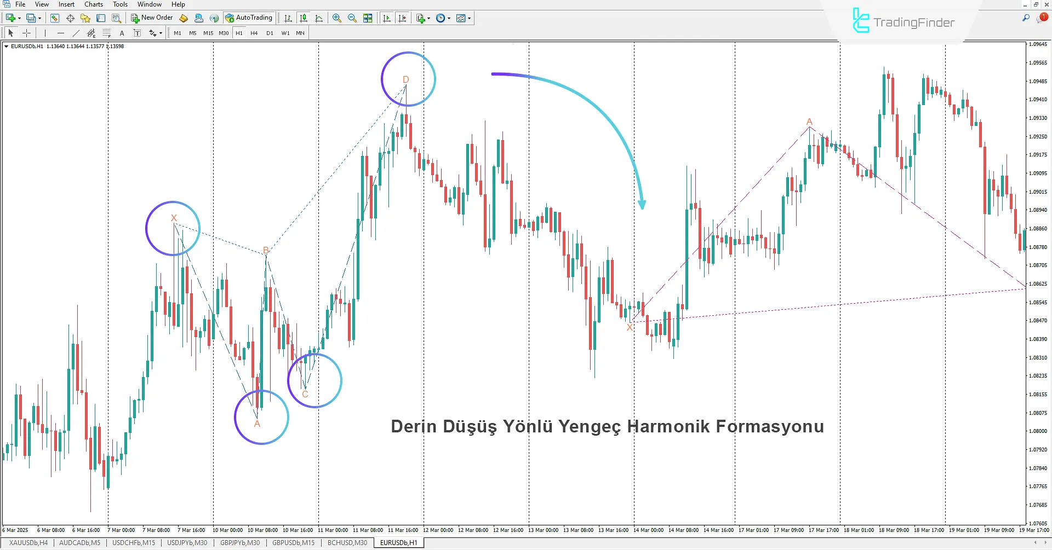Open the Charts menu
The image size is (1052, 550).
tap(93, 4)
